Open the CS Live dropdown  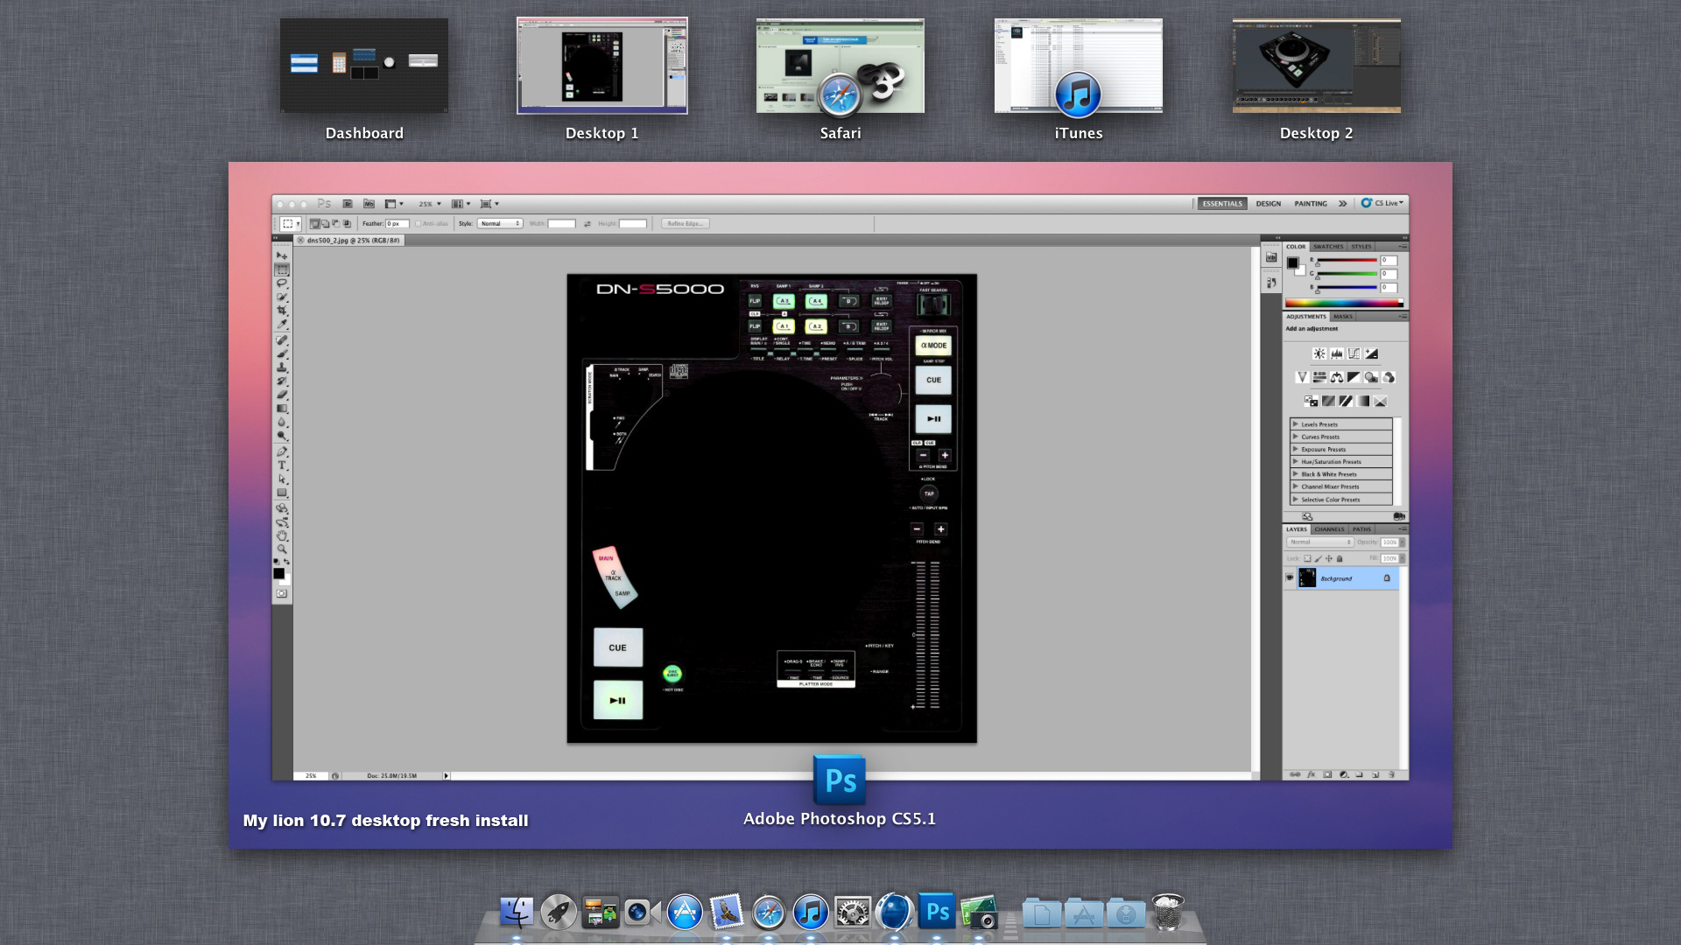1382,203
